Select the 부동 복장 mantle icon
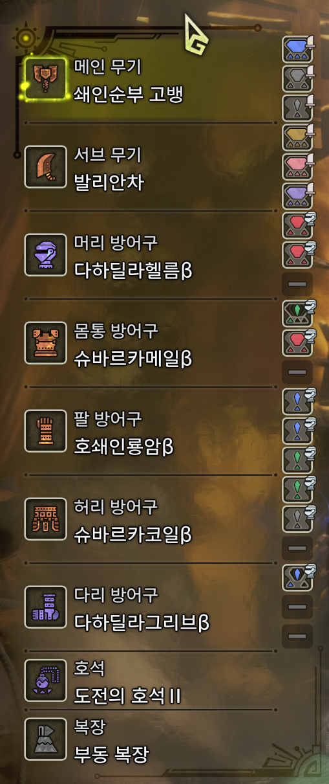This screenshot has height=784, width=329. pyautogui.click(x=46, y=739)
